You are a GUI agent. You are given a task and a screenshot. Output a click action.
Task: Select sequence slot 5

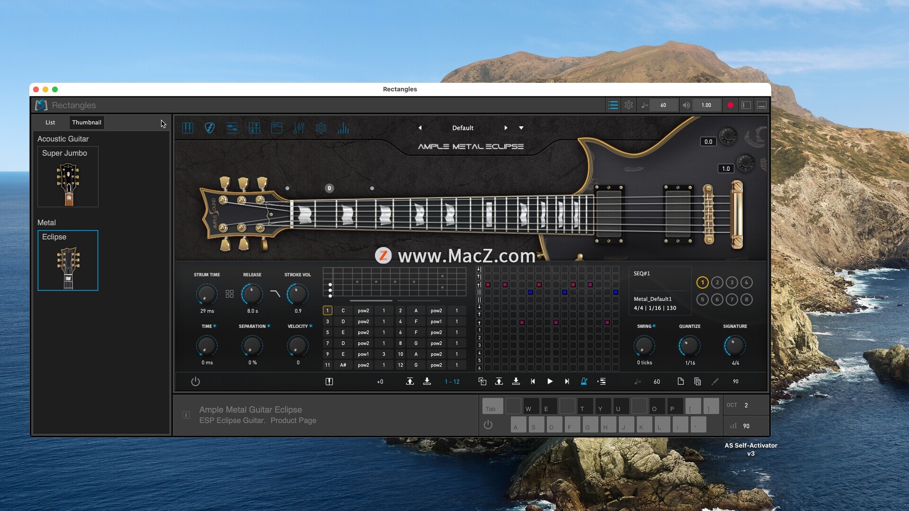(x=703, y=300)
